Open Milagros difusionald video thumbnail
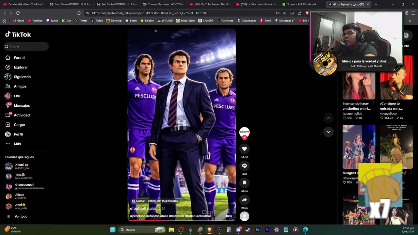 (x=359, y=147)
